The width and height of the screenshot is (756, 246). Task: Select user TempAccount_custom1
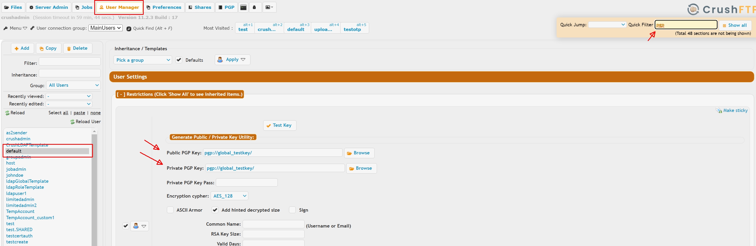pyautogui.click(x=30, y=218)
